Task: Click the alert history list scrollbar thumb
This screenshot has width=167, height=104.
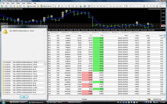Action: 45,64
